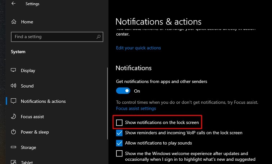Open Notifications & actions sidebar item
272x164 pixels.
click(43, 101)
